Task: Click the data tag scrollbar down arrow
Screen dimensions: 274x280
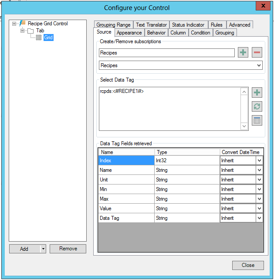Action: [x=244, y=126]
